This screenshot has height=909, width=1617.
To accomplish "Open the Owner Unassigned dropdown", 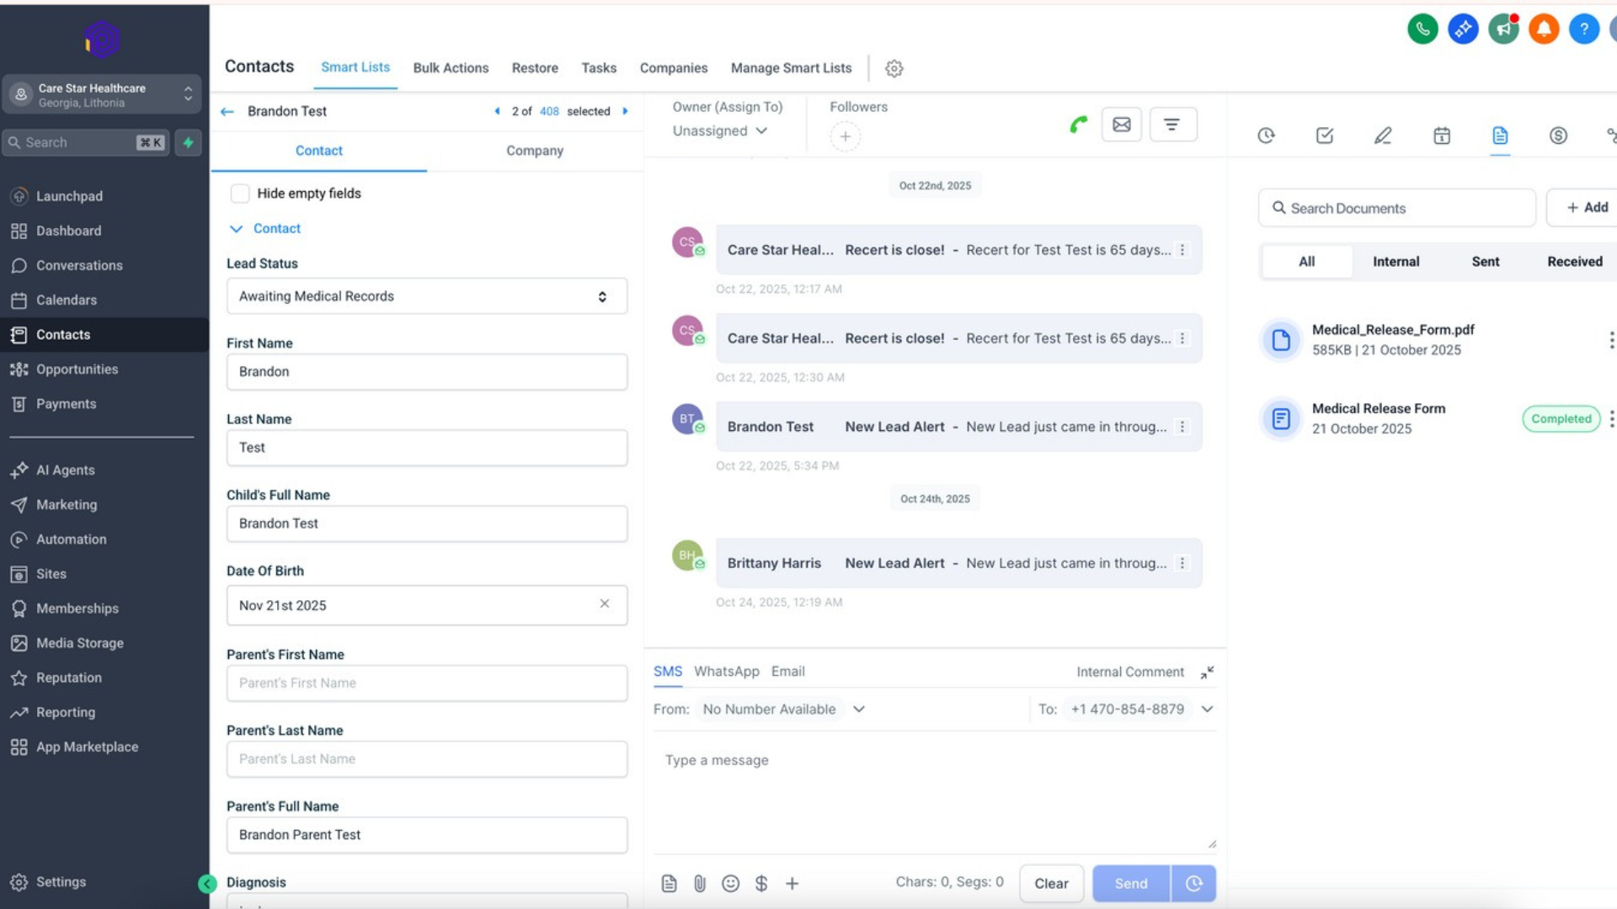I will pos(719,130).
